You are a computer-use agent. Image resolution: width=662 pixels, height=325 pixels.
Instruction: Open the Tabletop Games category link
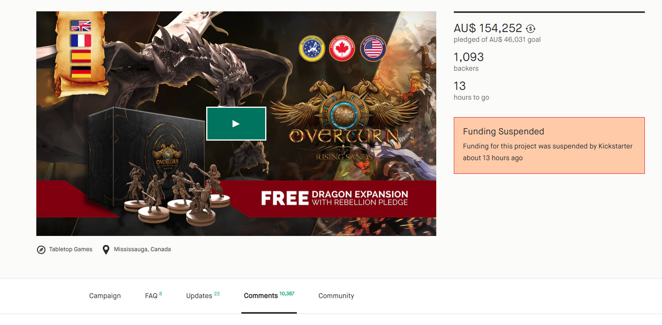tap(71, 249)
